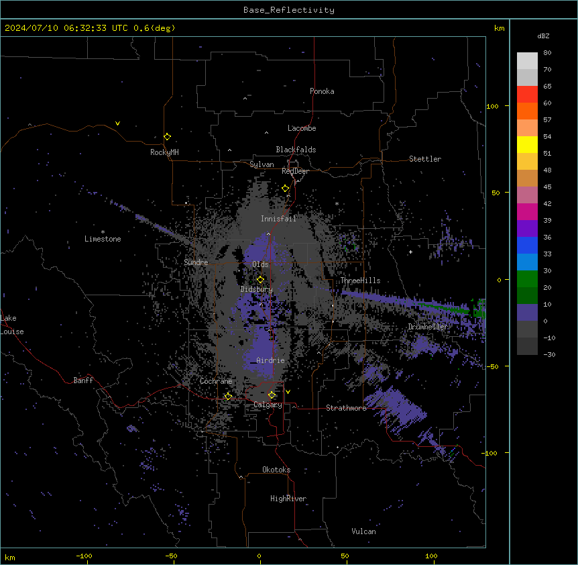Click the -50 tick label on the right axis

coord(492,366)
